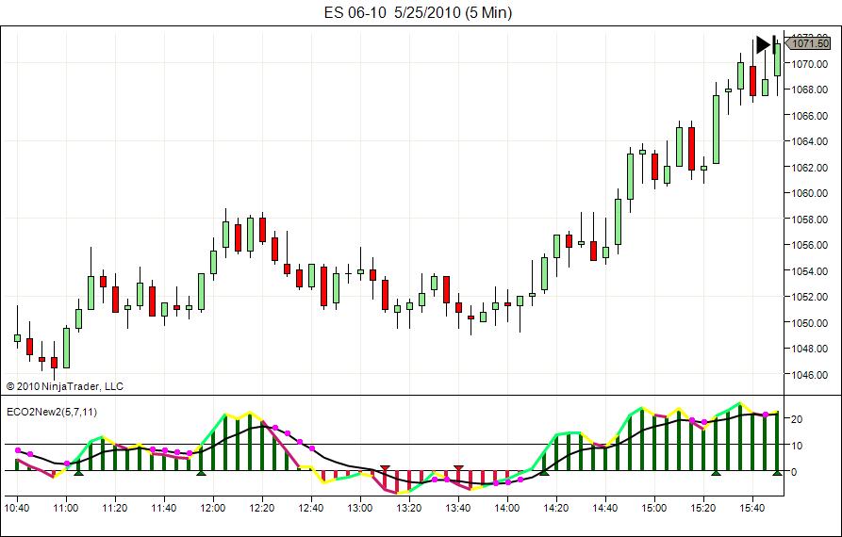This screenshot has height=537, width=842.
Task: Select the green up-triangle signal just after 11:00
Action: pyautogui.click(x=78, y=473)
